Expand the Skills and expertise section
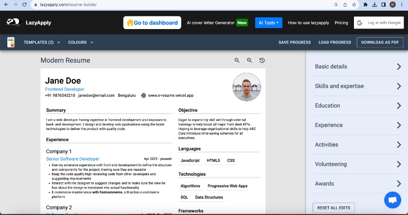 click(x=357, y=86)
